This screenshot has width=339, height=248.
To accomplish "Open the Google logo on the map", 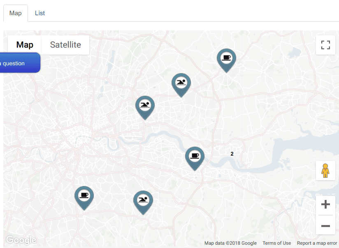I will pyautogui.click(x=21, y=240).
